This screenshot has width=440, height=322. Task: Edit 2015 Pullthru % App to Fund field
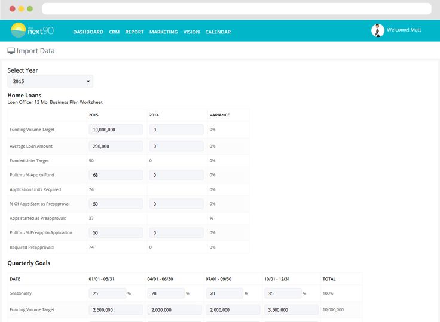pos(116,175)
